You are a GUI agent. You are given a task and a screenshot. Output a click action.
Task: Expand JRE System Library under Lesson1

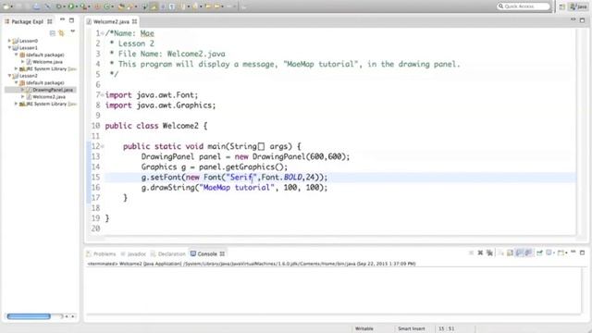click(16, 68)
